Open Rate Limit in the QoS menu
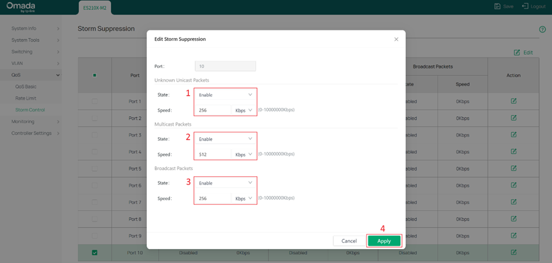The height and width of the screenshot is (263, 552). click(27, 98)
